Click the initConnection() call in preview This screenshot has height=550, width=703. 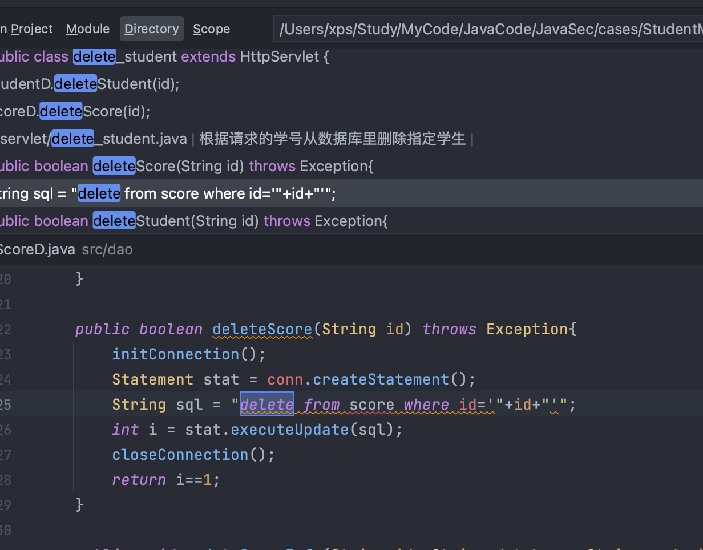[x=176, y=354]
